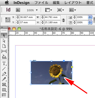The height and width of the screenshot is (98, 95).
Task: Open the 書式 menu
Action: click(x=90, y=3)
